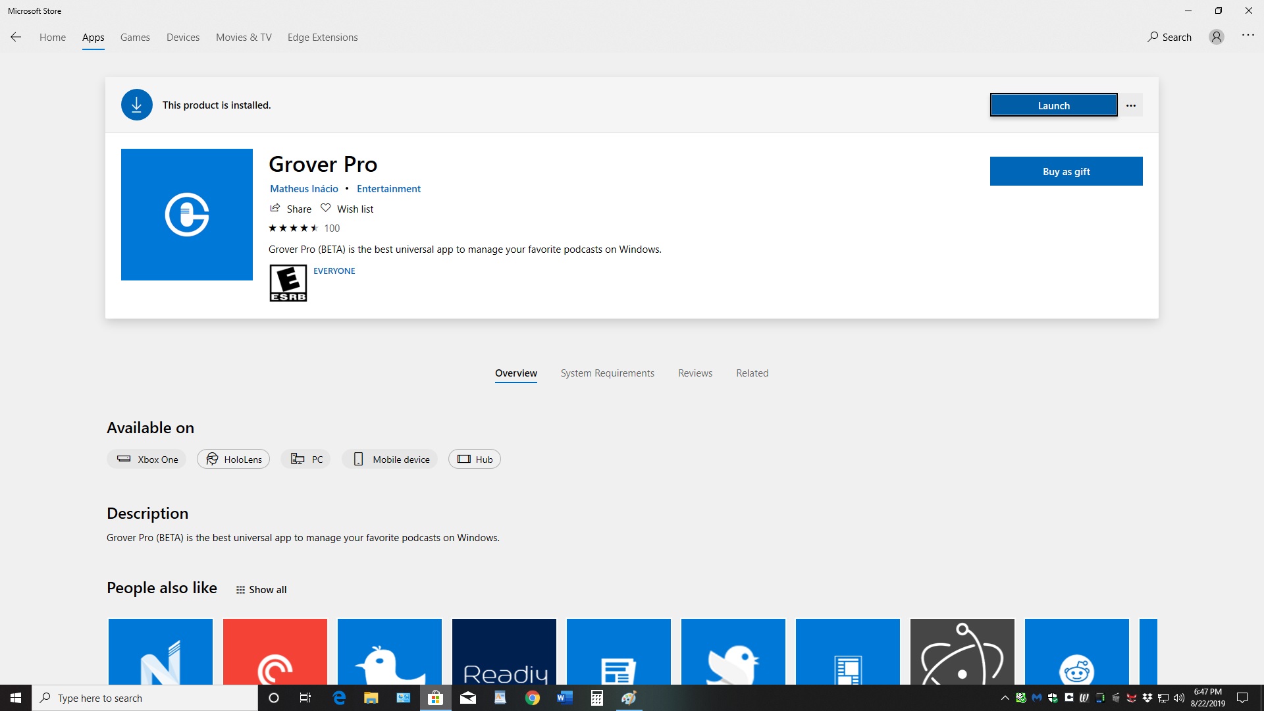Screen dimensions: 1264x711
Task: Open the Related tab
Action: tap(752, 373)
